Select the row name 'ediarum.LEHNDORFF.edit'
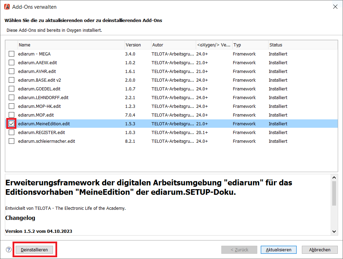Viewport: 343px width, 259px height. coord(43,97)
